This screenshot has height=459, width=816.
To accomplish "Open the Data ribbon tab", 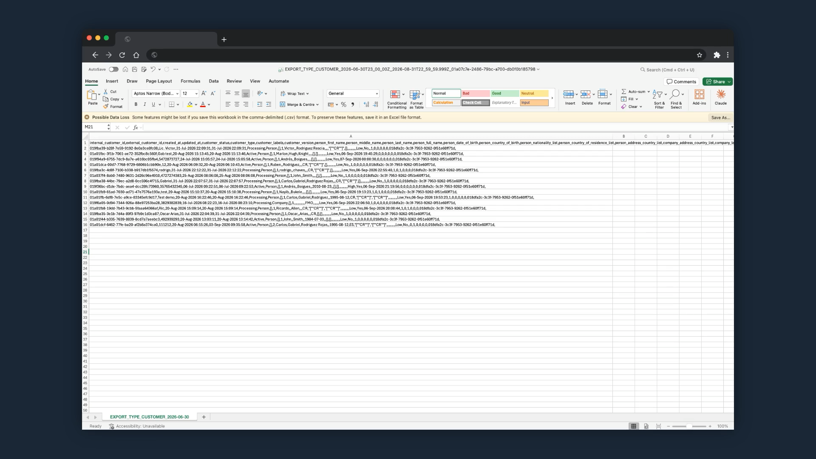I will (214, 81).
